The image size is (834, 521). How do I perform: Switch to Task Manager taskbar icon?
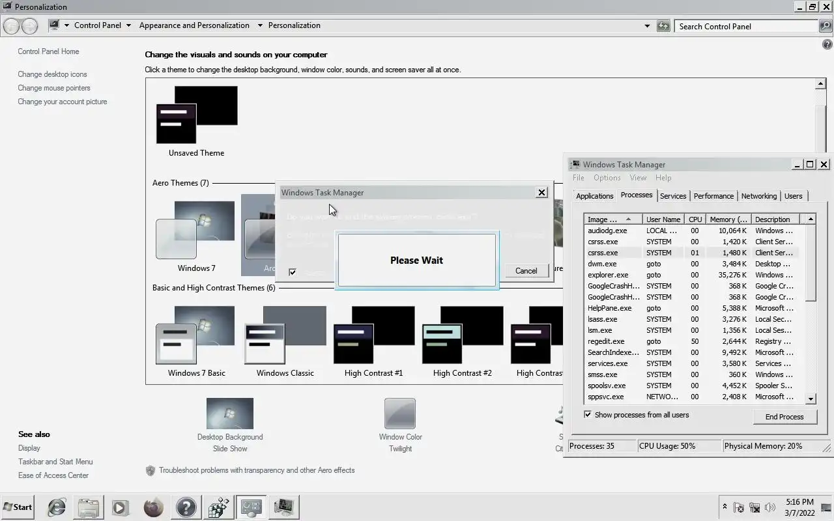click(x=284, y=507)
